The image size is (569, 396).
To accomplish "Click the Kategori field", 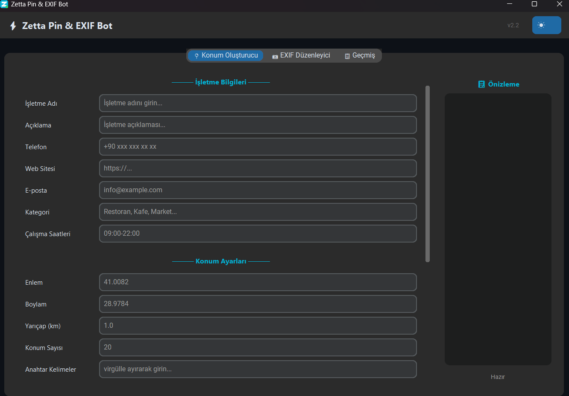I will [258, 212].
